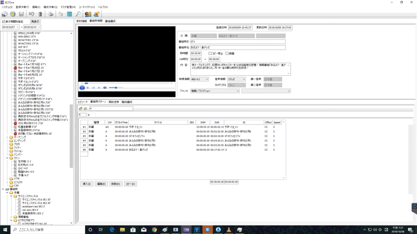Click the round play button in player
417x234 pixels.
pos(82,88)
